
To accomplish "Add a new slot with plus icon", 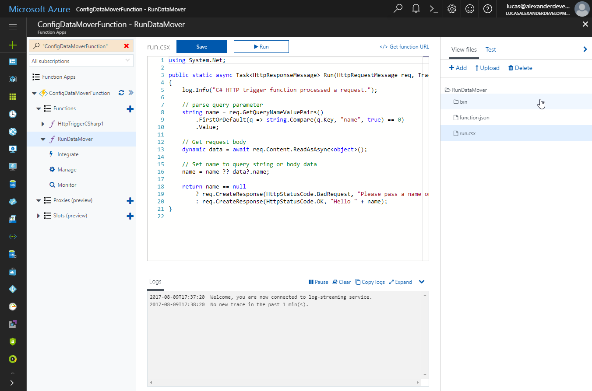I will pyautogui.click(x=130, y=216).
